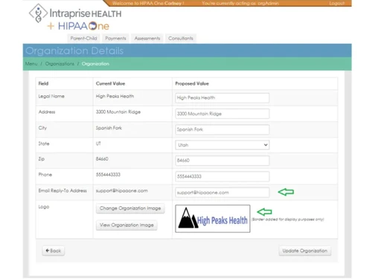
Task: Edit the proposed Legal Name field
Action: pyautogui.click(x=222, y=97)
